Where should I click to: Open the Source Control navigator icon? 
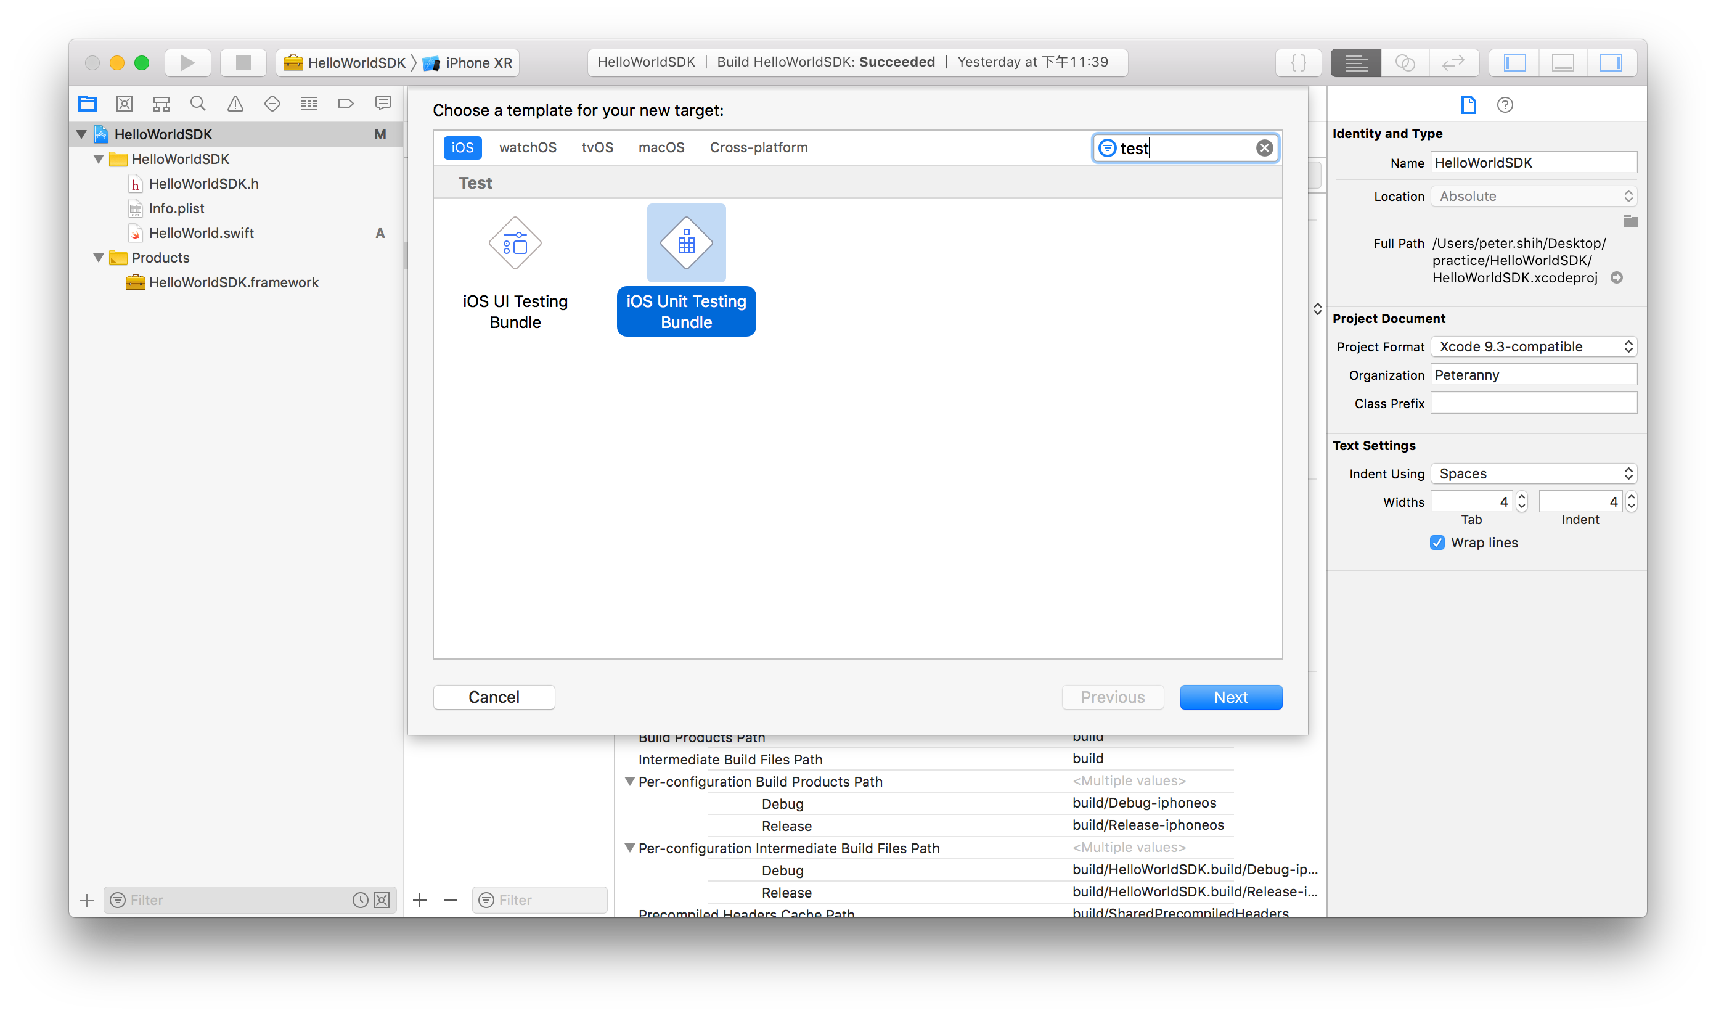tap(125, 104)
